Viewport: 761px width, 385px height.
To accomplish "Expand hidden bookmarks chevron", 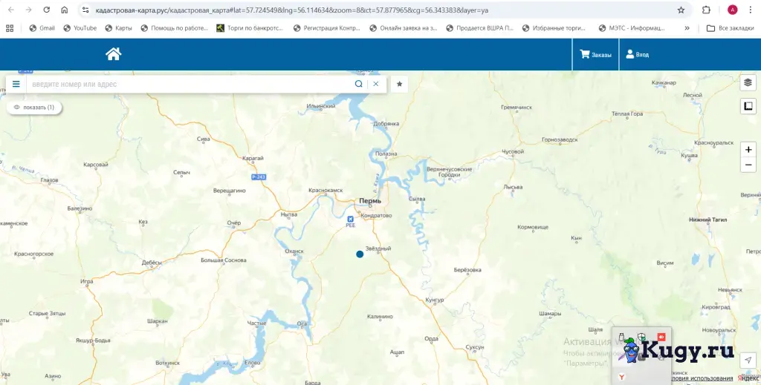I will tap(687, 28).
